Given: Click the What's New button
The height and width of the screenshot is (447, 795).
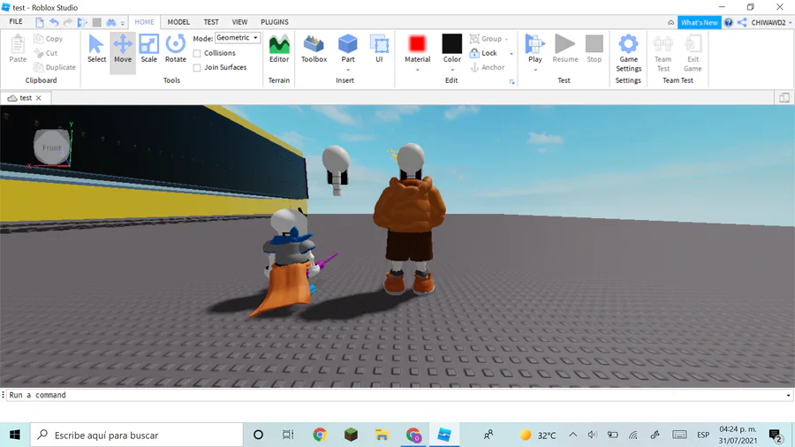Looking at the screenshot, I should click(x=700, y=22).
